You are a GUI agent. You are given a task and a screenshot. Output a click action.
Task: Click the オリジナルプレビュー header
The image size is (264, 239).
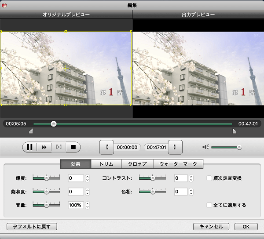coord(66,14)
